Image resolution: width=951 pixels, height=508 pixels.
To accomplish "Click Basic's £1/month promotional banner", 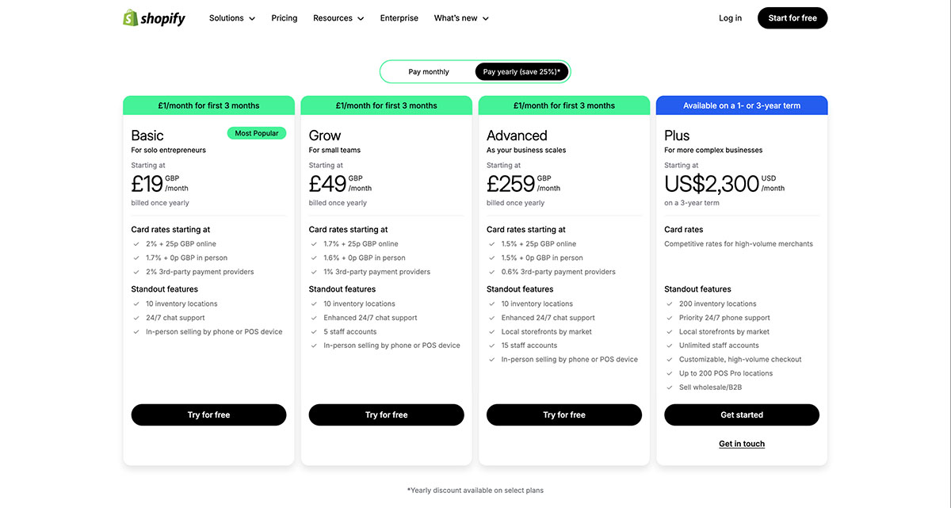I will click(208, 104).
